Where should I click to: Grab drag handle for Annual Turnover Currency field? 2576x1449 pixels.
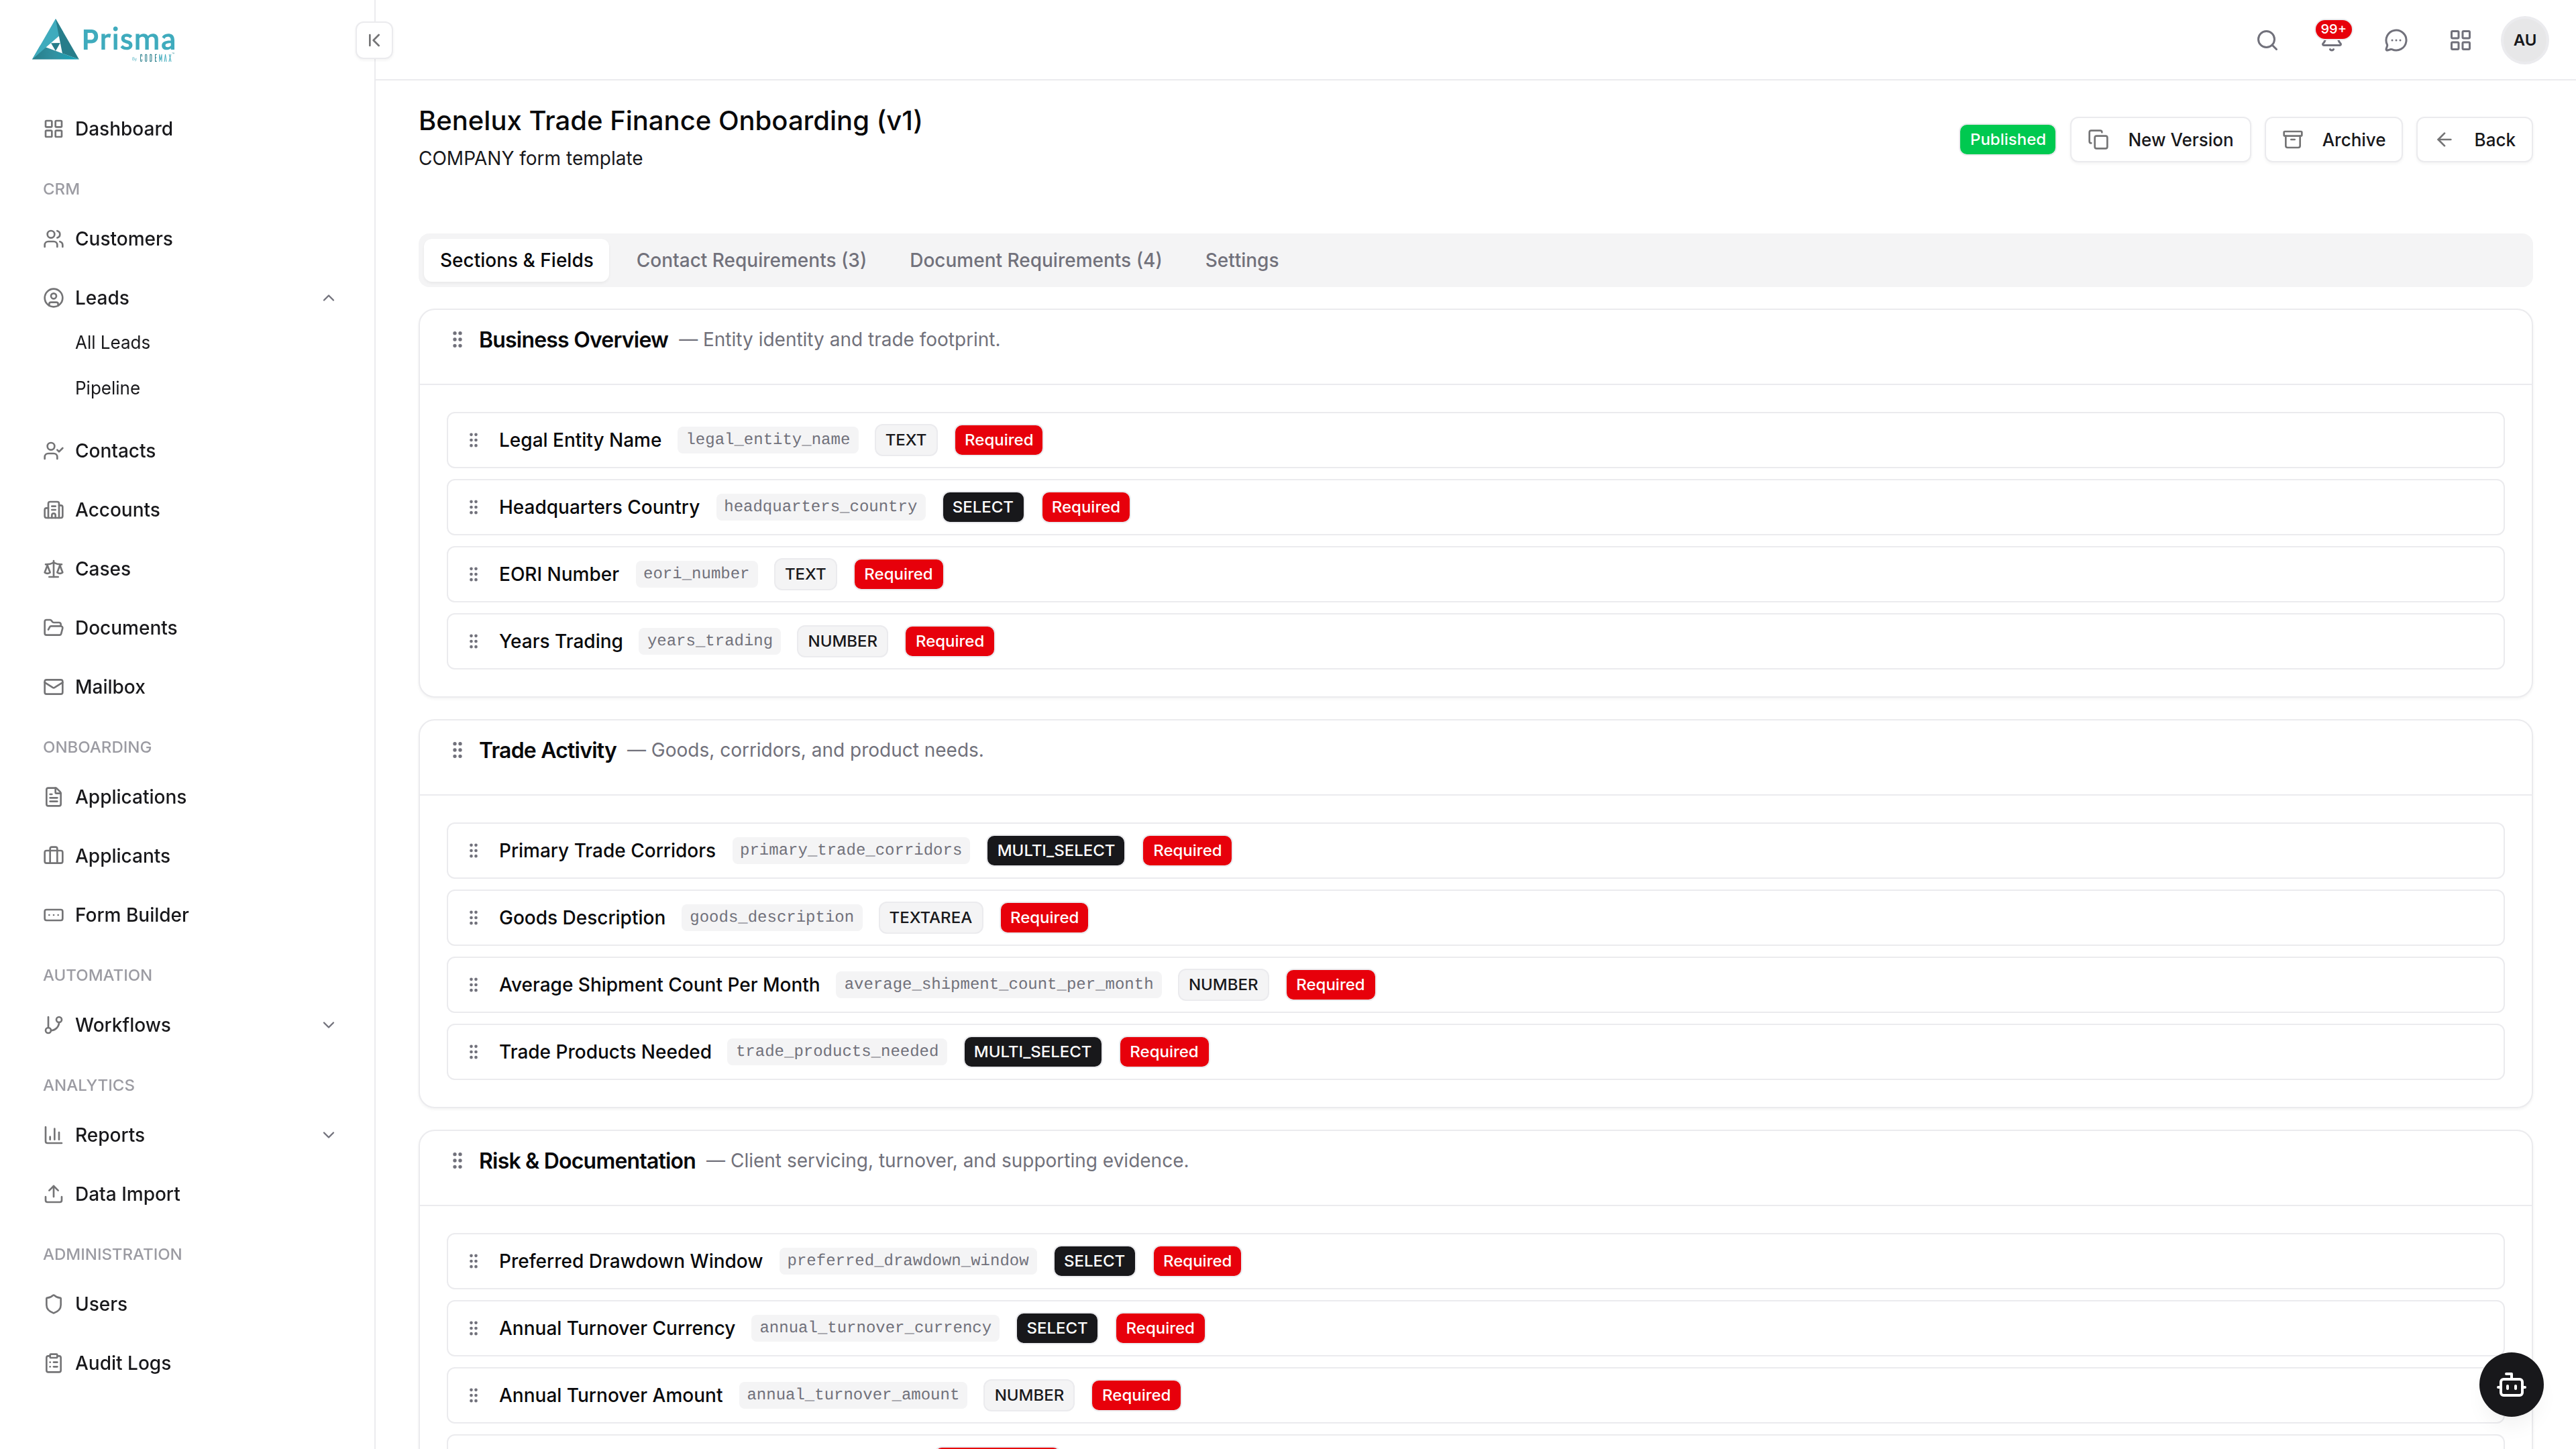click(474, 1328)
